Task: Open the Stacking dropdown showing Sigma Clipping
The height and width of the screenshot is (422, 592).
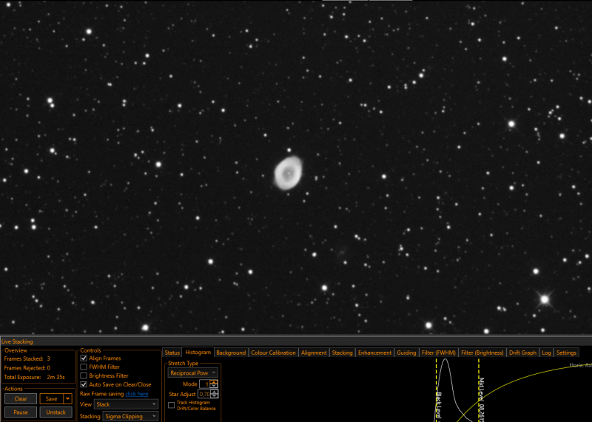Action: (130, 416)
